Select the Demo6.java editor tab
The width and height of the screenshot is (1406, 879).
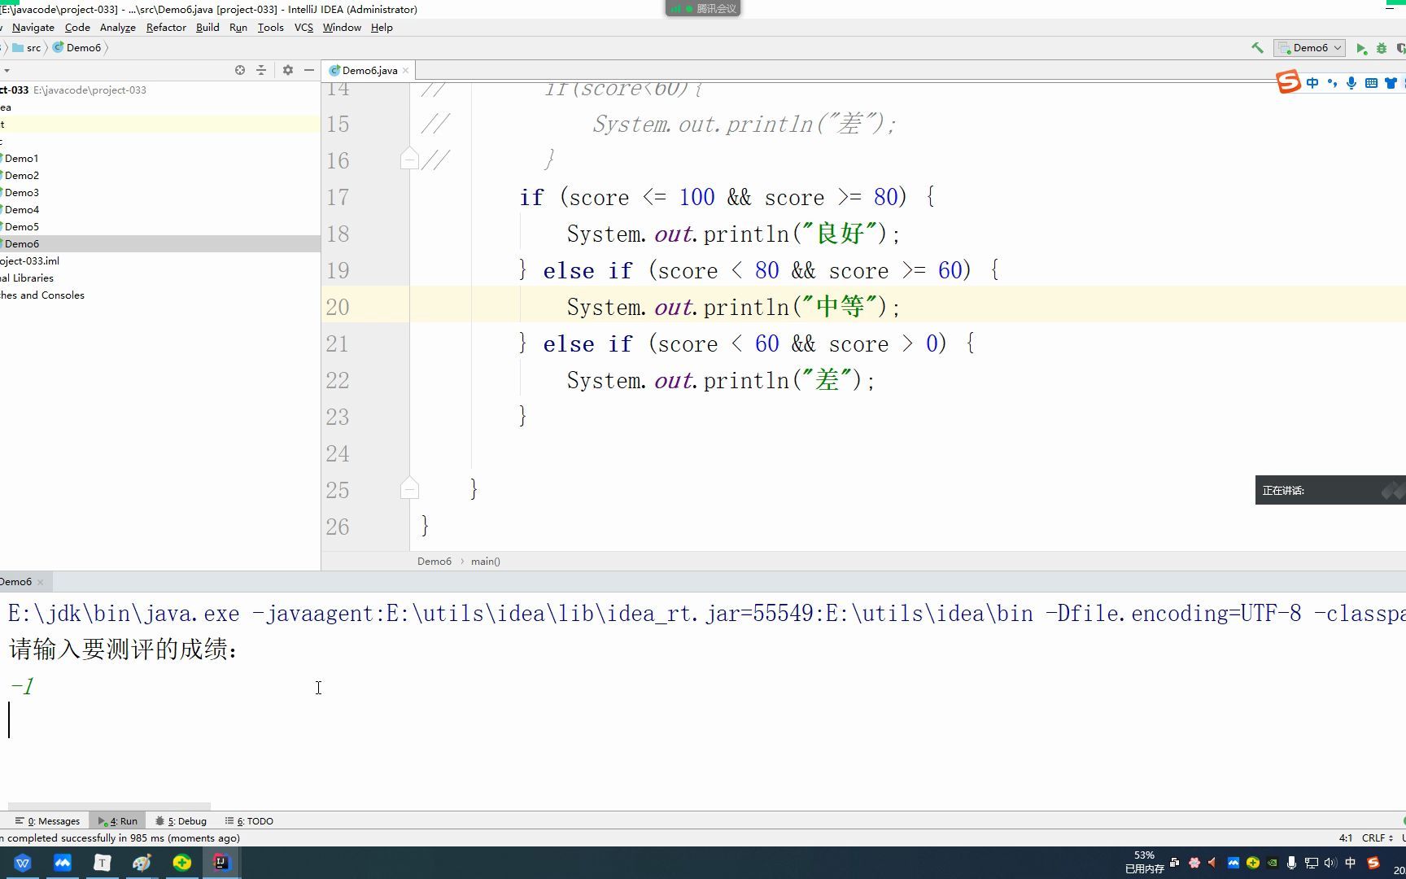point(369,71)
